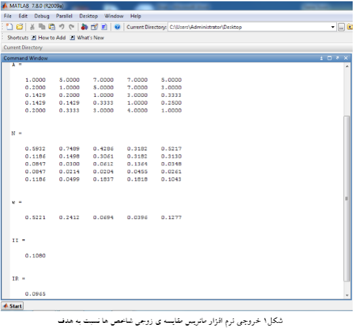
Task: Go up one directory level icon
Action: tap(349, 27)
